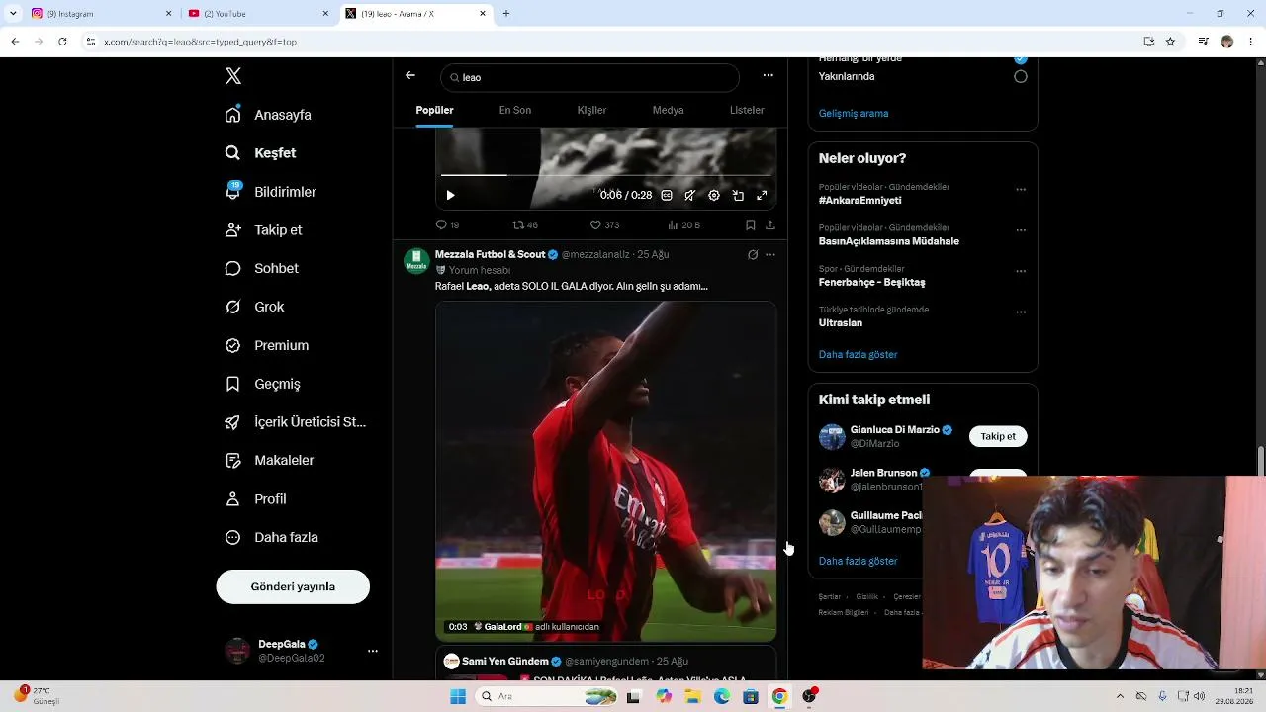The image size is (1266, 712).
Task: Click Gönderi yayınla post button
Action: [293, 587]
